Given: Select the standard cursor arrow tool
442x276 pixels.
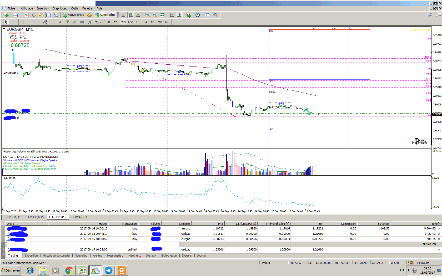Looking at the screenshot, I should [x=6, y=22].
